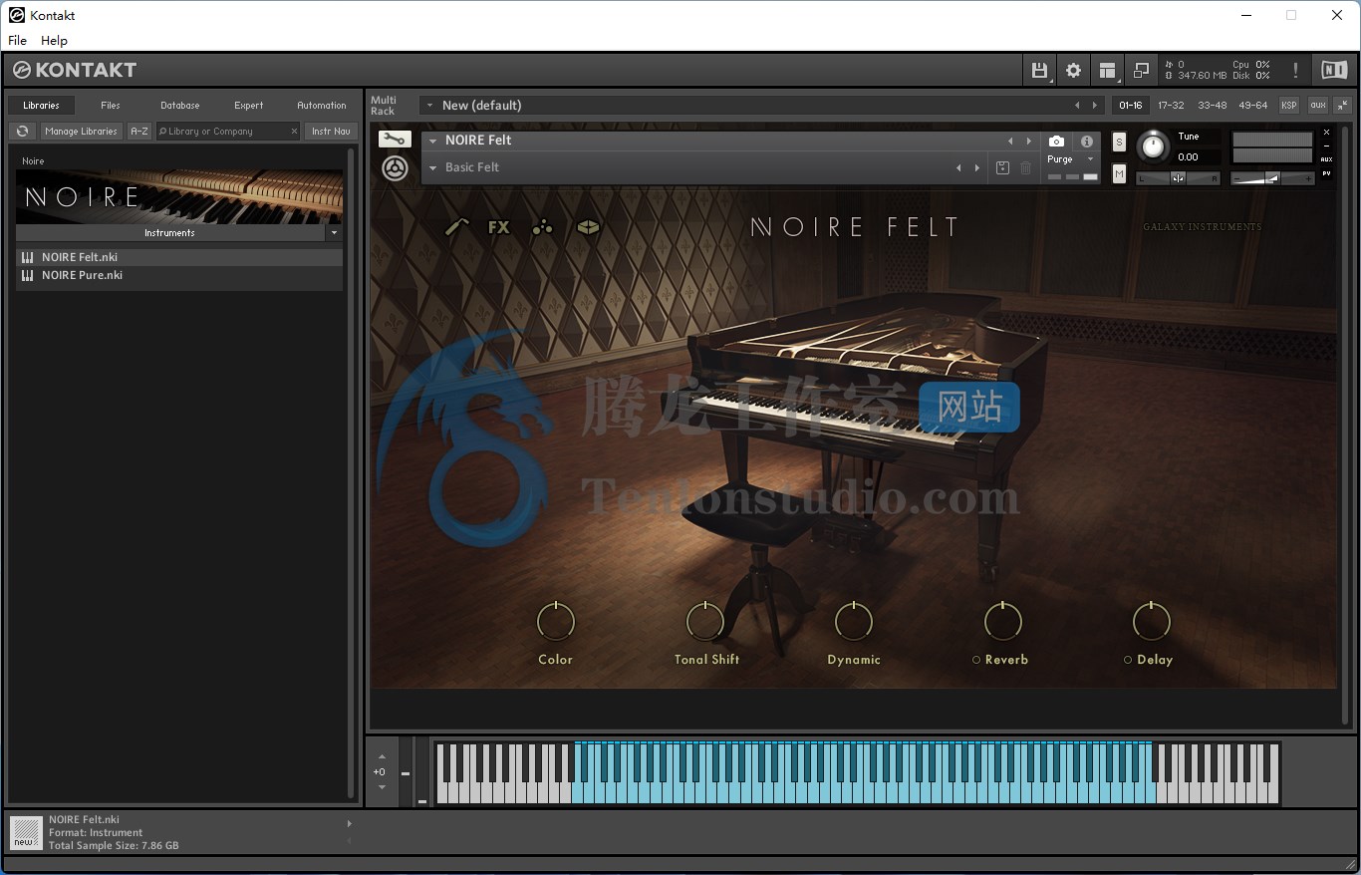Show instrument slots 33-48
The width and height of the screenshot is (1361, 875).
coord(1212,105)
